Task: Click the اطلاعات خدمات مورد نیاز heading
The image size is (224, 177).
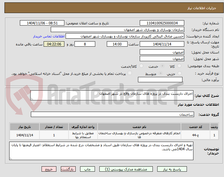Action: click(198, 105)
